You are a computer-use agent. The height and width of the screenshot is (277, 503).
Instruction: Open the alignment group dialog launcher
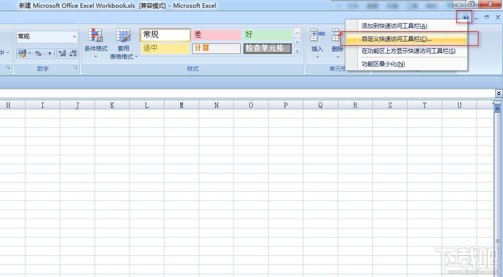[9, 67]
